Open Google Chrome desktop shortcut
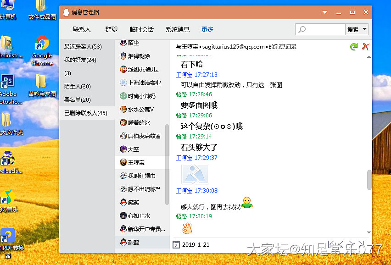This screenshot has height=265, width=391. (42, 50)
